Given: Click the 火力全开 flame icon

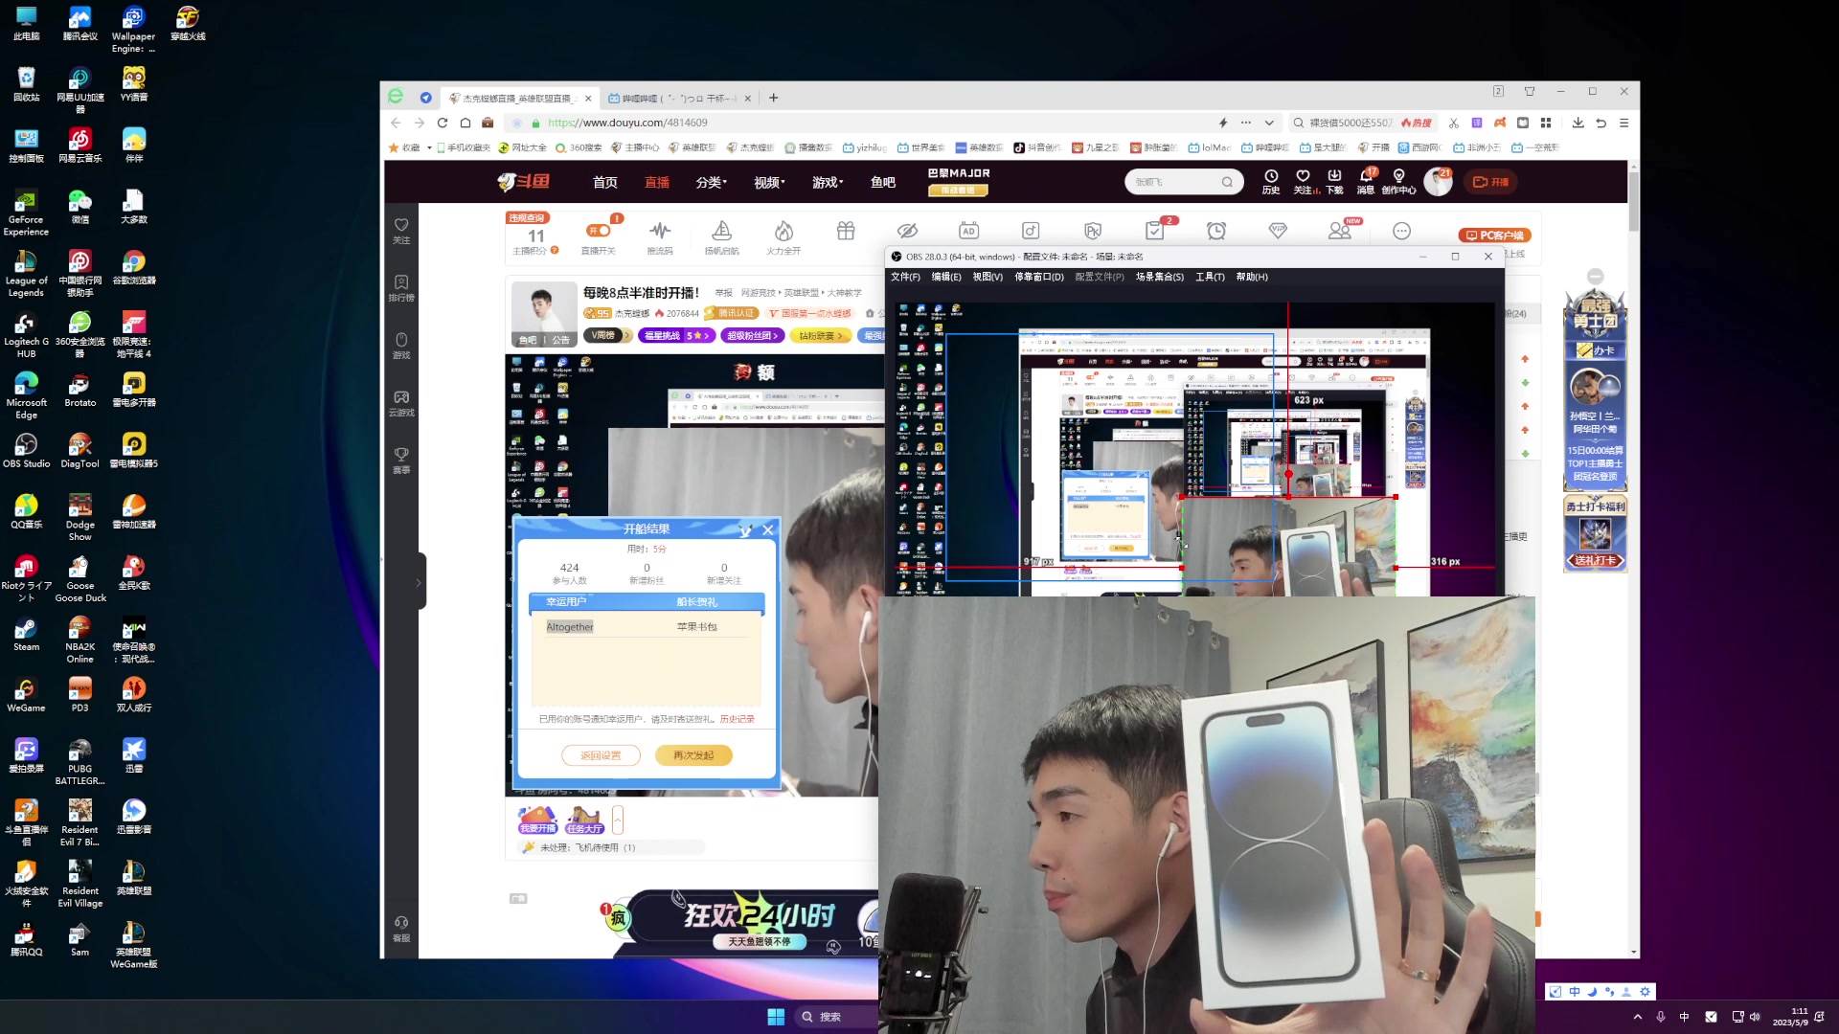Looking at the screenshot, I should (783, 232).
